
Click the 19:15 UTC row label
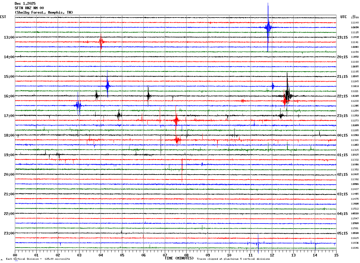342,37
